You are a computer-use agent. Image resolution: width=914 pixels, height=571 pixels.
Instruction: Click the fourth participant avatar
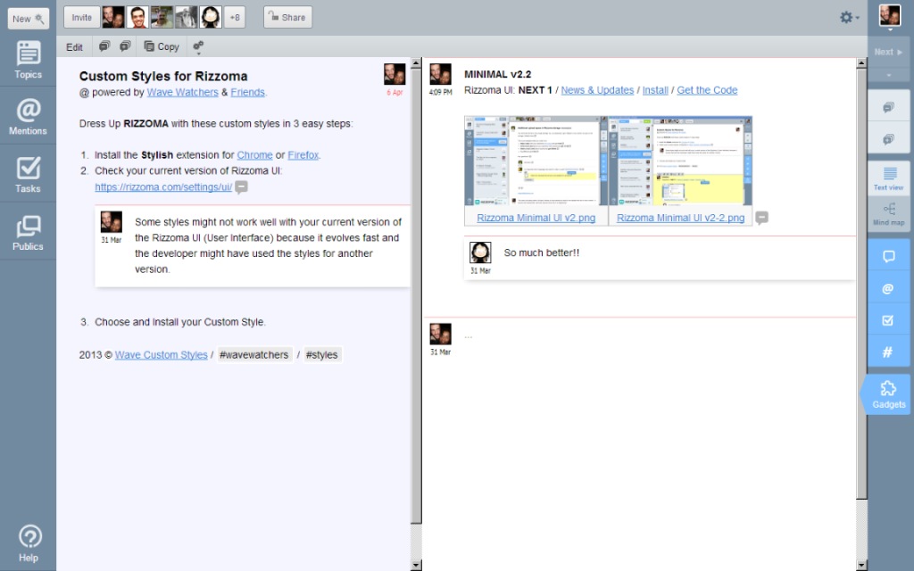pyautogui.click(x=186, y=18)
